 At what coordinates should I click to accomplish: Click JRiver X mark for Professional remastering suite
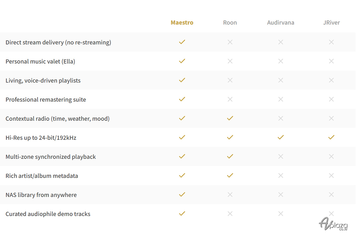click(331, 99)
